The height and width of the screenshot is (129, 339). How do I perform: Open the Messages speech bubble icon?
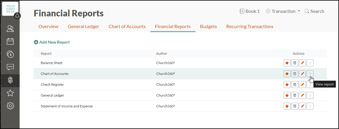tap(10, 67)
